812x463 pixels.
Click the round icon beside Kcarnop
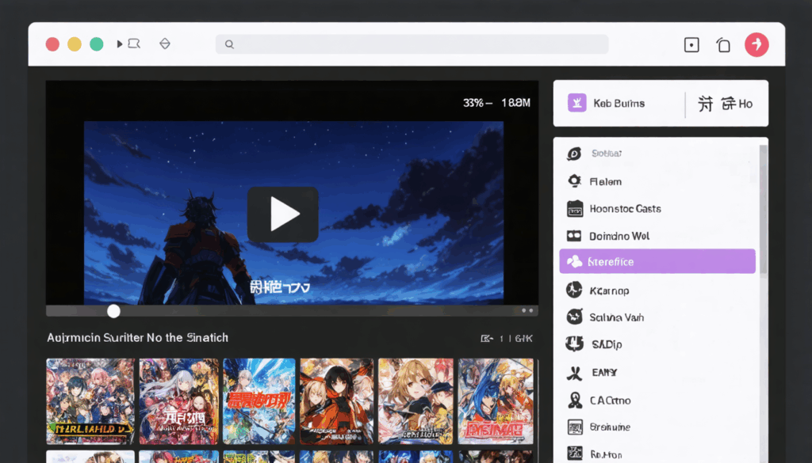574,290
